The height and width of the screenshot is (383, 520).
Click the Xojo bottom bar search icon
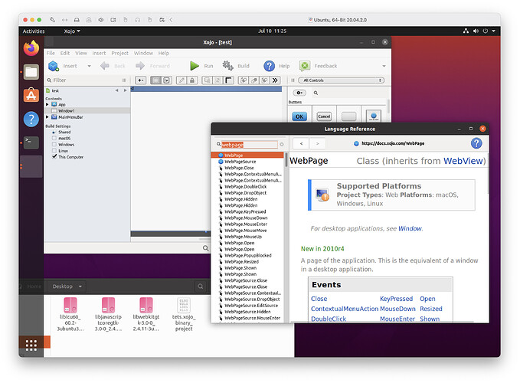point(205,248)
